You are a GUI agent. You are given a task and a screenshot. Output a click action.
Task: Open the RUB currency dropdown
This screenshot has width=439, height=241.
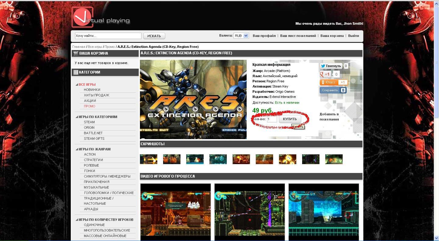click(x=241, y=36)
